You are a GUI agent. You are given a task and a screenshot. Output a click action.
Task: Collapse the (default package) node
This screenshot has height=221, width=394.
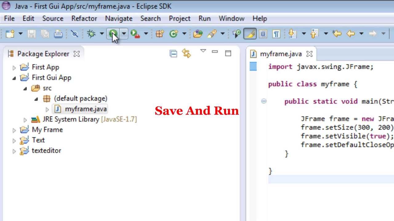(x=36, y=99)
